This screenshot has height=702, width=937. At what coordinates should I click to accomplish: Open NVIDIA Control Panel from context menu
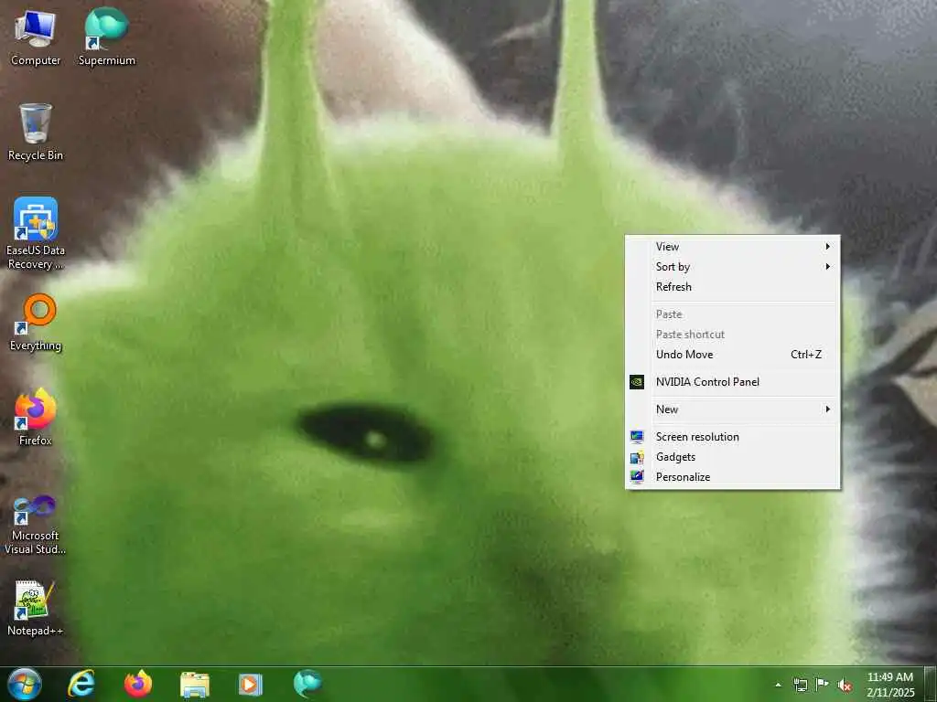[x=733, y=382]
